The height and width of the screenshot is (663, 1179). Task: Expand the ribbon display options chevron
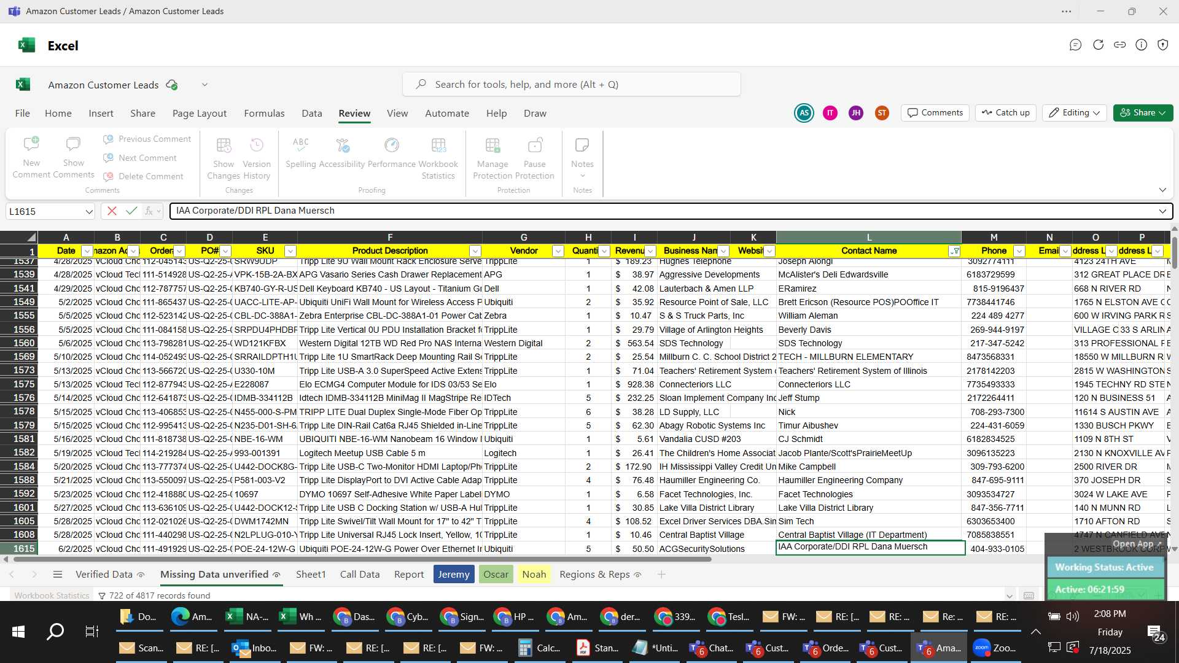(x=1162, y=190)
